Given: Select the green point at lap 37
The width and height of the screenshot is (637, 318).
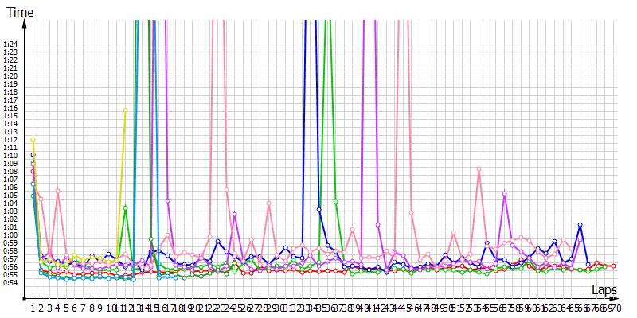Looking at the screenshot, I should (335, 202).
